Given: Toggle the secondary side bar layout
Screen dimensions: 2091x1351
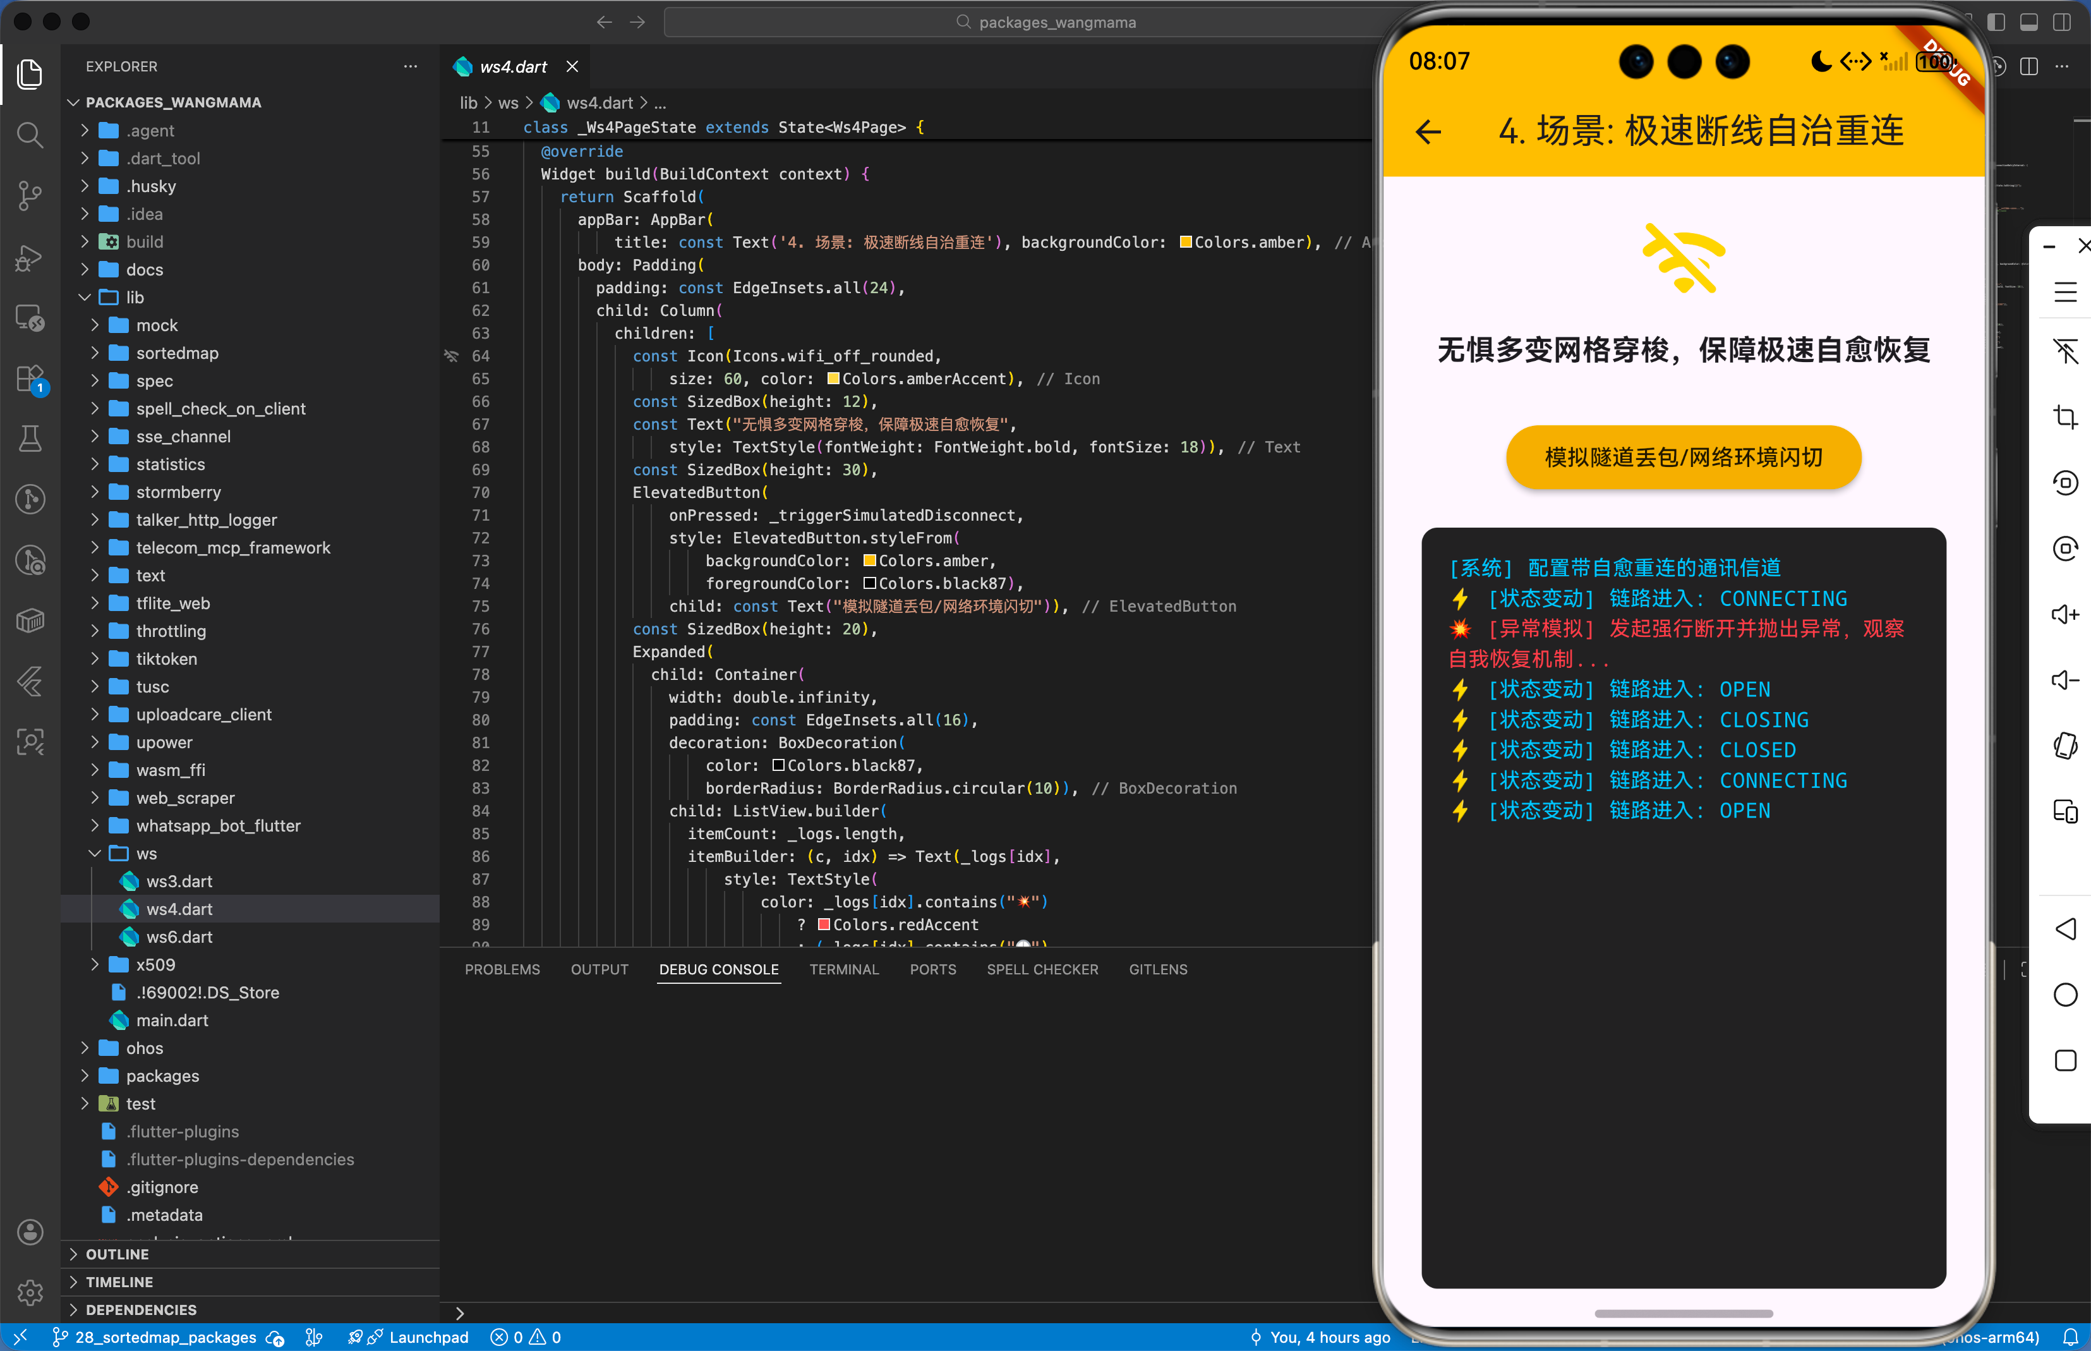Looking at the screenshot, I should tap(2061, 22).
